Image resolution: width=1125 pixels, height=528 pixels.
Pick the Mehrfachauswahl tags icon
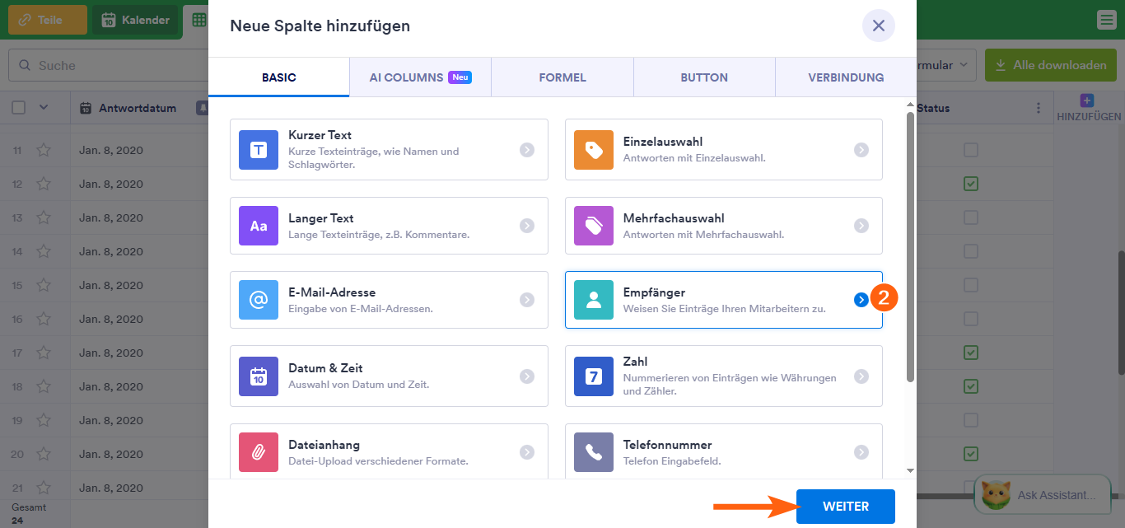point(594,226)
